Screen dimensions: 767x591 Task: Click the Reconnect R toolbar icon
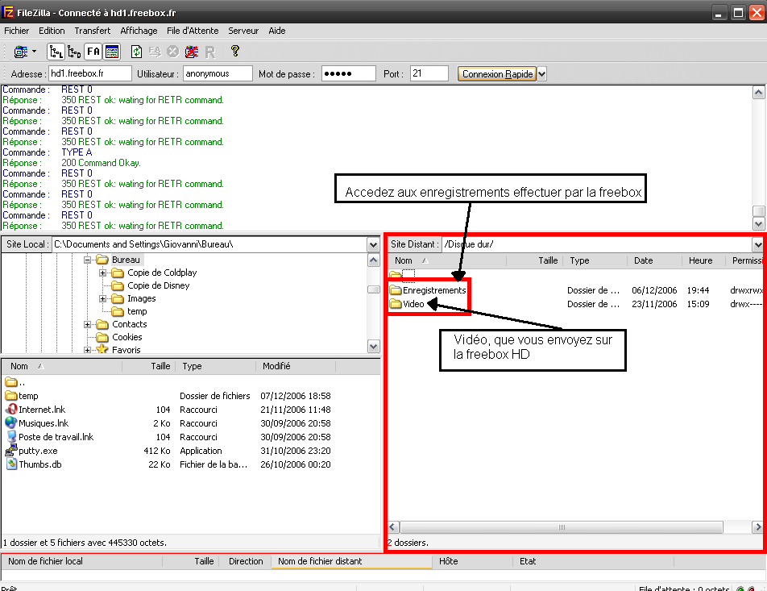point(210,52)
